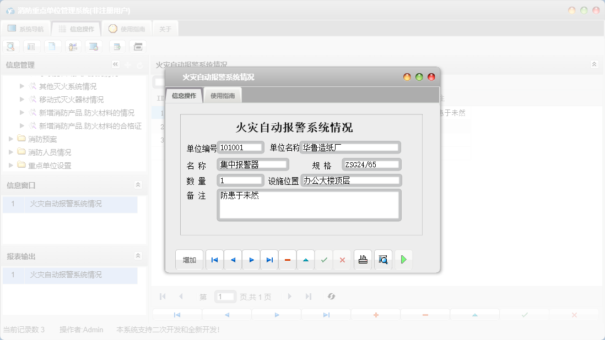Expand the 消防人员情况 tree node
The width and height of the screenshot is (605, 340).
pyautogui.click(x=11, y=152)
